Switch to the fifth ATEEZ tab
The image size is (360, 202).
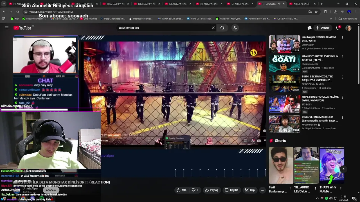(146, 4)
